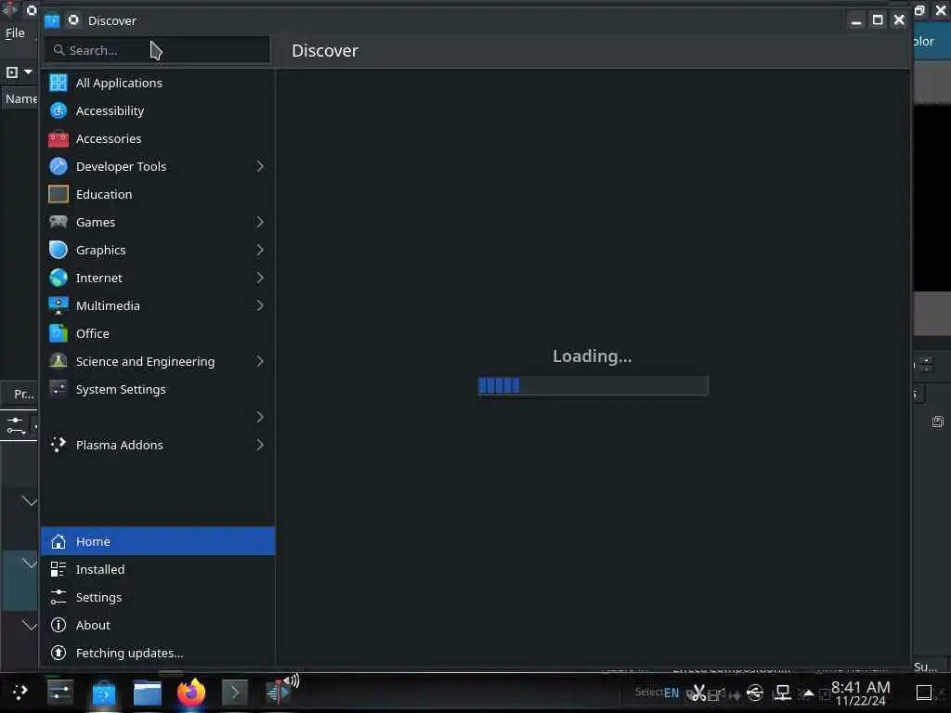Screen dimensions: 951x713
Task: Open the System Settings taskbar icon
Action: (60, 693)
